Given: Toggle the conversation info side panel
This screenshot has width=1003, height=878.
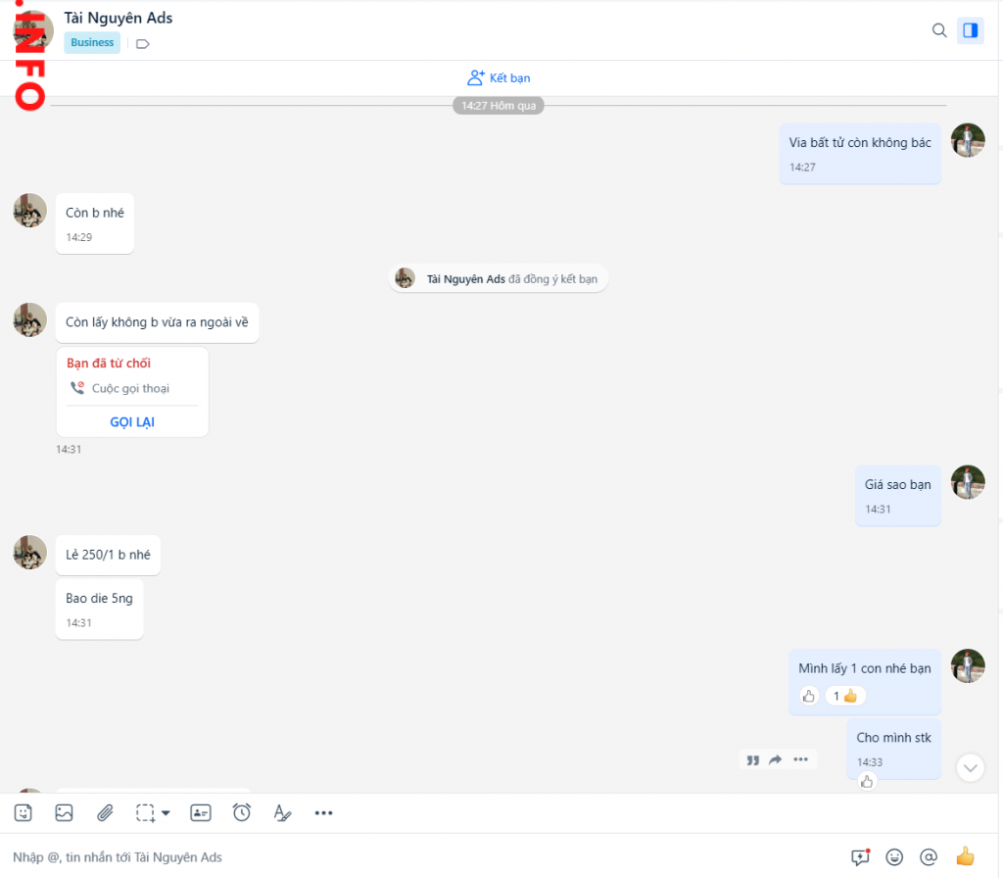Looking at the screenshot, I should [971, 30].
